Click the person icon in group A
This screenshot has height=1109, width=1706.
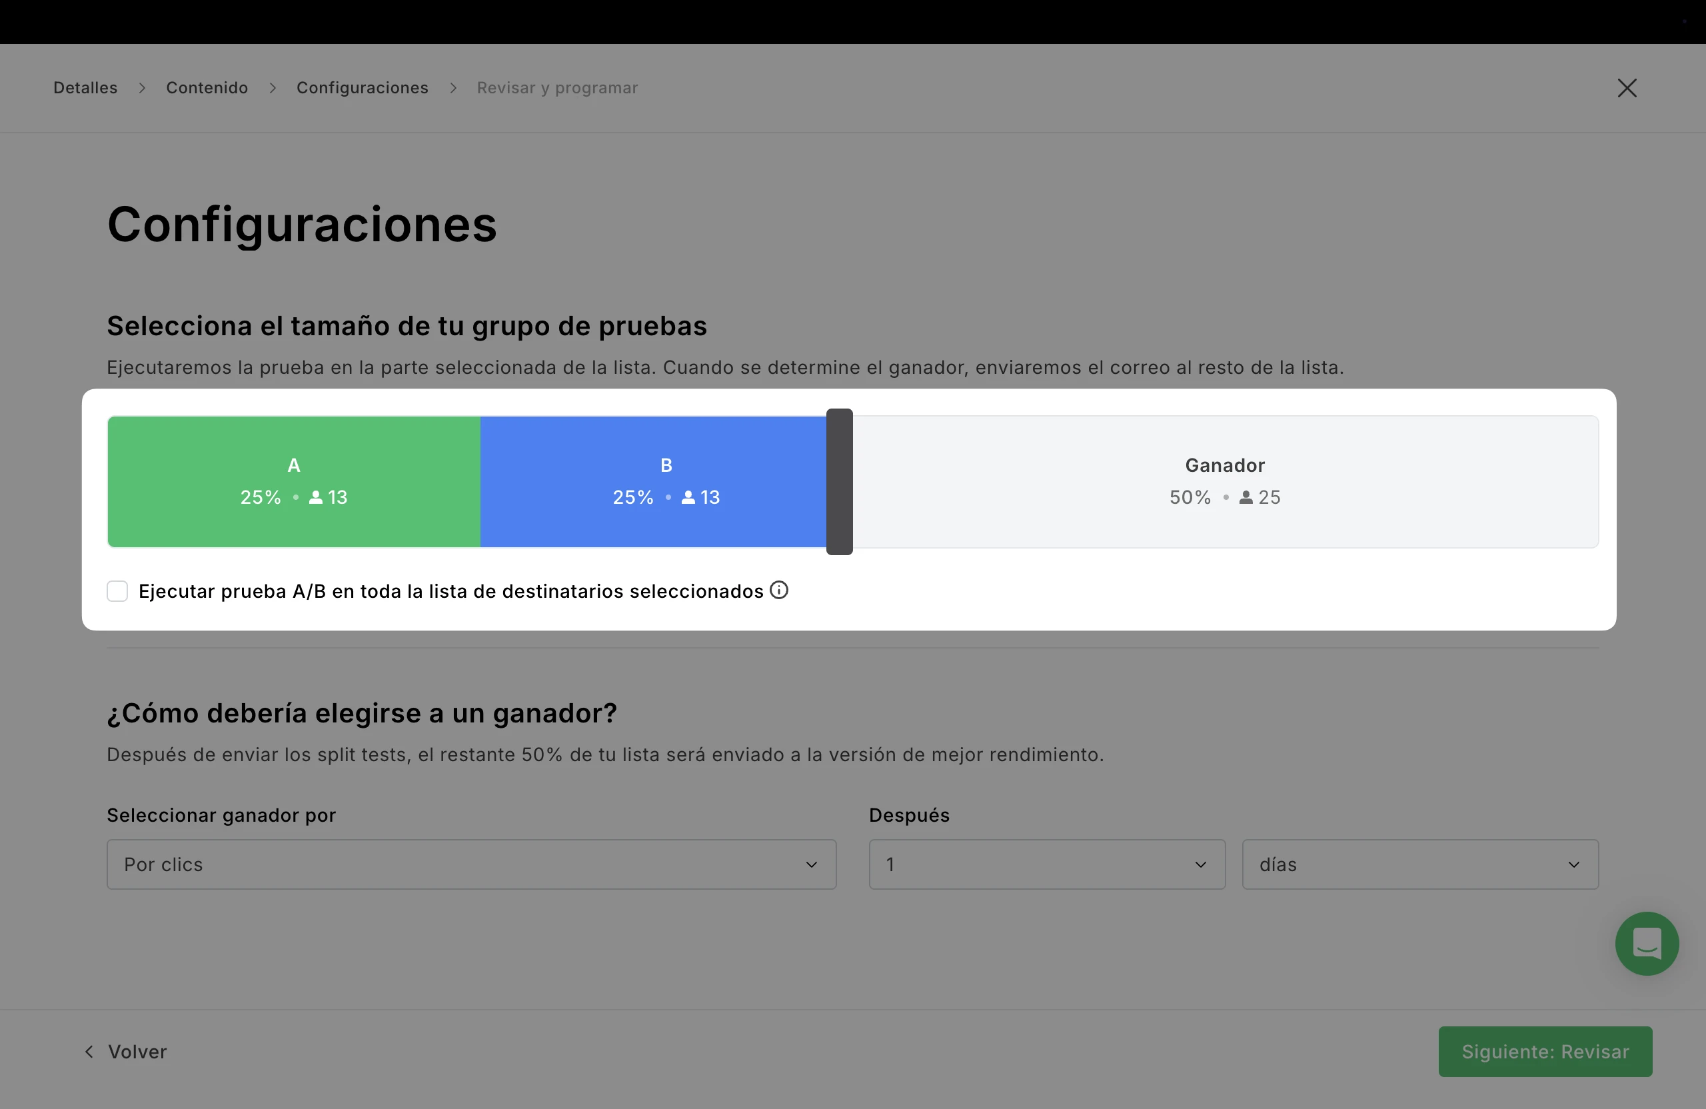coord(315,497)
